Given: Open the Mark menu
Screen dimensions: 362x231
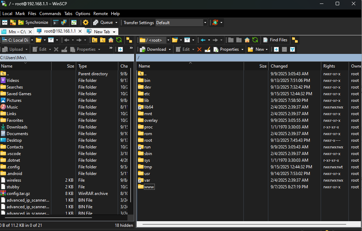Looking at the screenshot, I should (x=20, y=14).
